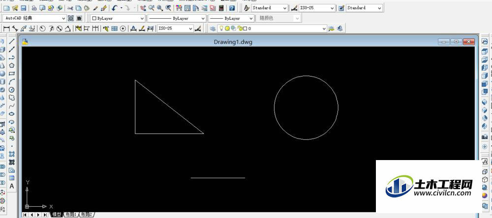Image resolution: width=492 pixels, height=218 pixels.
Task: Select the Angular Dimension tool
Action: click(68, 28)
